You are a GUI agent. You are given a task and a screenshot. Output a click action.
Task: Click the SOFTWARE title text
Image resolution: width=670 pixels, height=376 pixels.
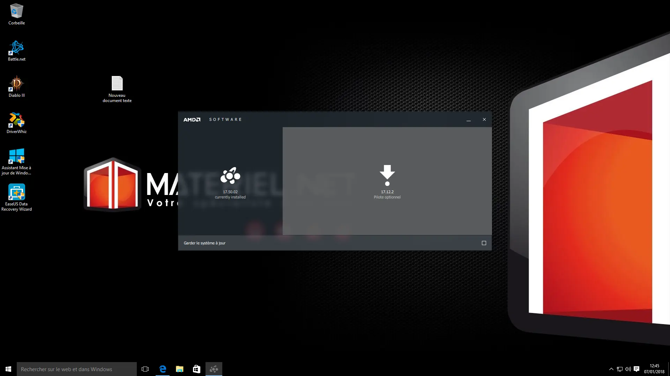click(225, 119)
